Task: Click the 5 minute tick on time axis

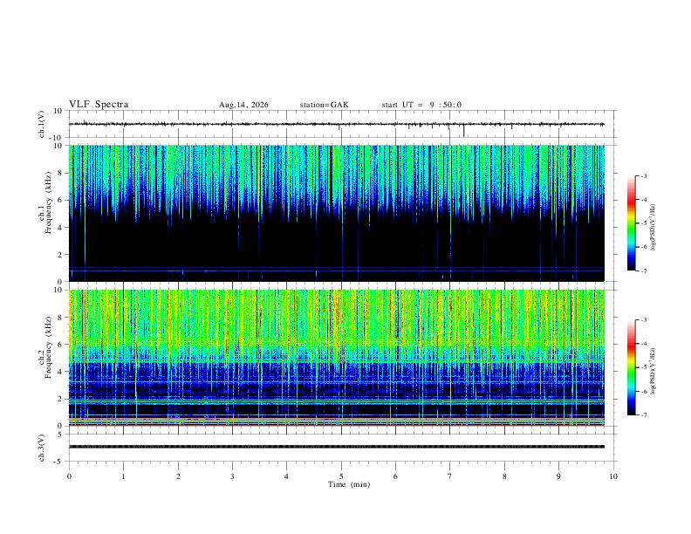Action: click(341, 476)
